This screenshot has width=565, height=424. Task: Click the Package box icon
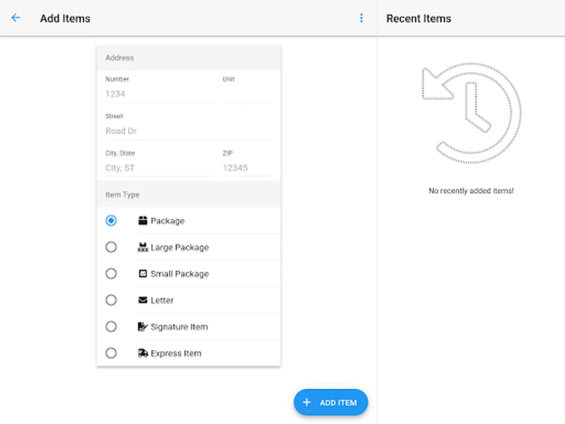pos(143,220)
